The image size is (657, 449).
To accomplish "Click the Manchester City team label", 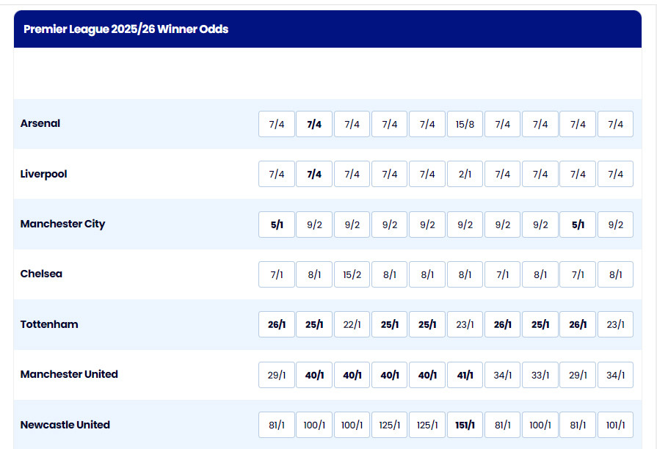I will (x=62, y=224).
